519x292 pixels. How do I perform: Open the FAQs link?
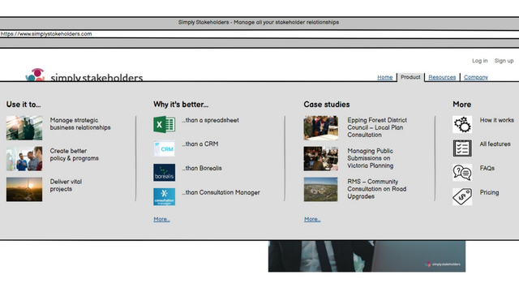487,168
